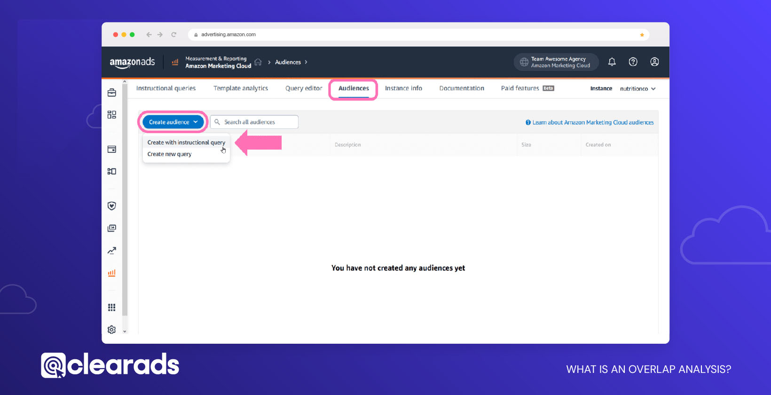Reload the page with refresh icon
Viewport: 771px width, 395px height.
173,34
